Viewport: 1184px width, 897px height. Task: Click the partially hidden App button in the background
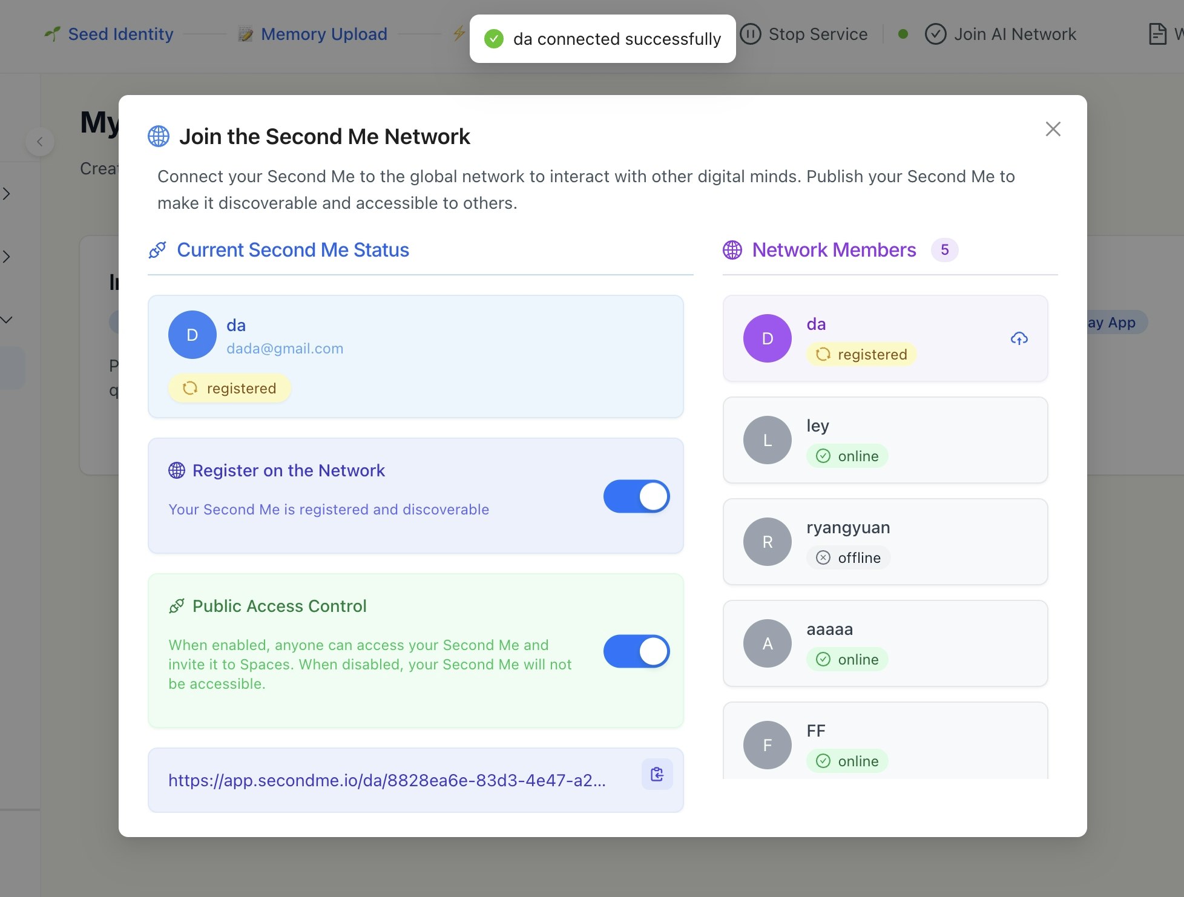1117,323
